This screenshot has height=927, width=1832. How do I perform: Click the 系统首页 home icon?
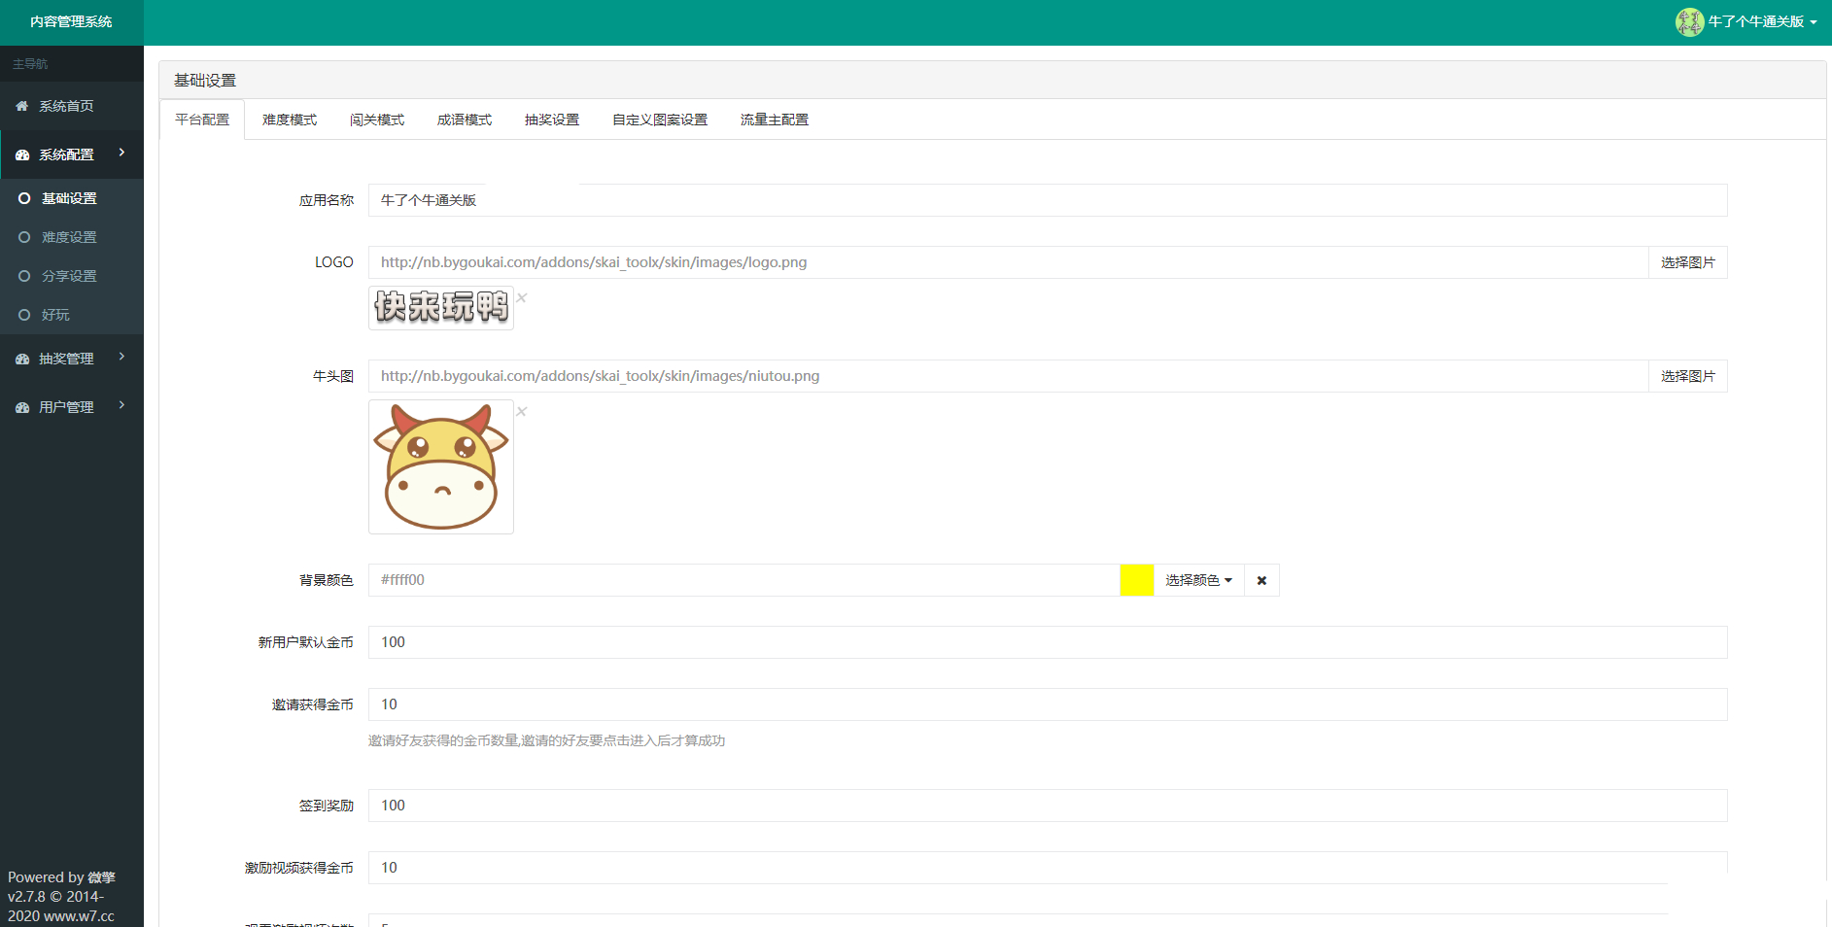[x=21, y=106]
